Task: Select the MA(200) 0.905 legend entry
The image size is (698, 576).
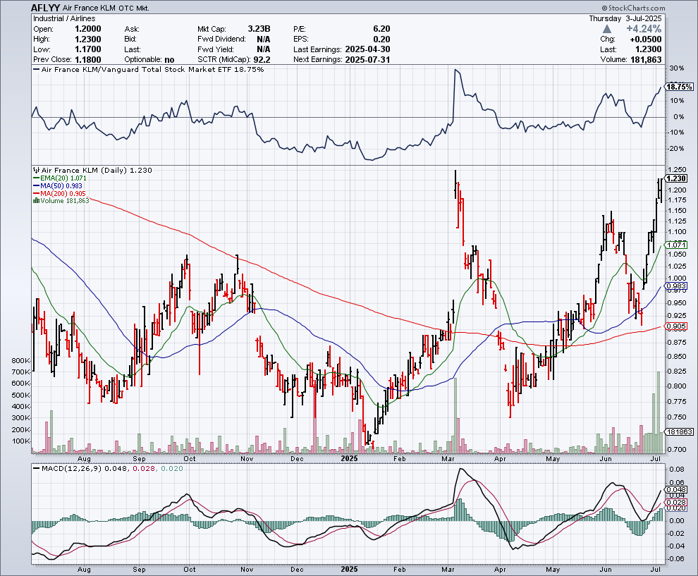Action: (59, 194)
